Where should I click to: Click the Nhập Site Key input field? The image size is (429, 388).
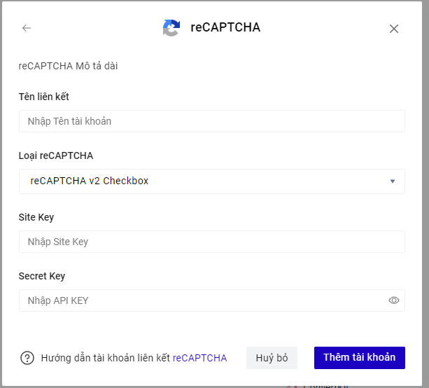coord(211,242)
